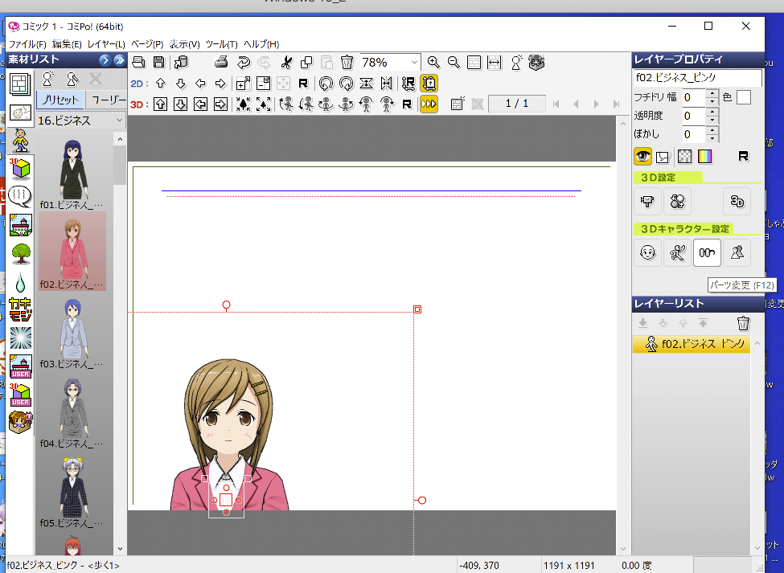Click the scissors cut icon in toolbar
Screen dimensions: 784x573
click(286, 62)
